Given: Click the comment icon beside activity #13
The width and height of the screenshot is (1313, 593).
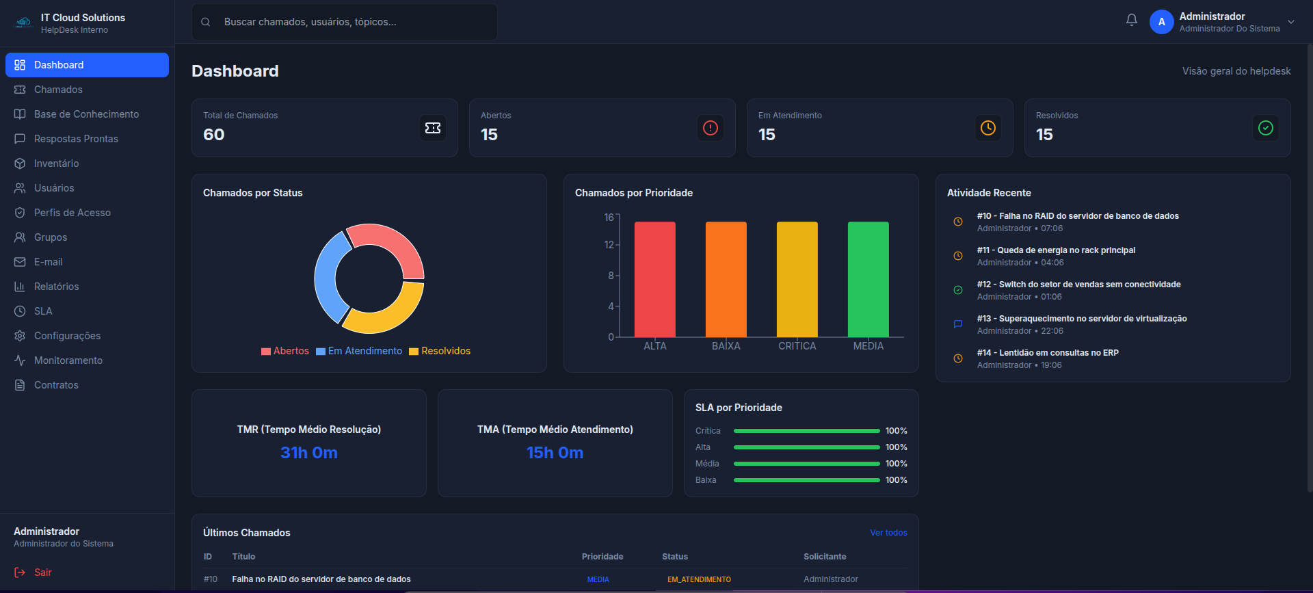Looking at the screenshot, I should (958, 324).
